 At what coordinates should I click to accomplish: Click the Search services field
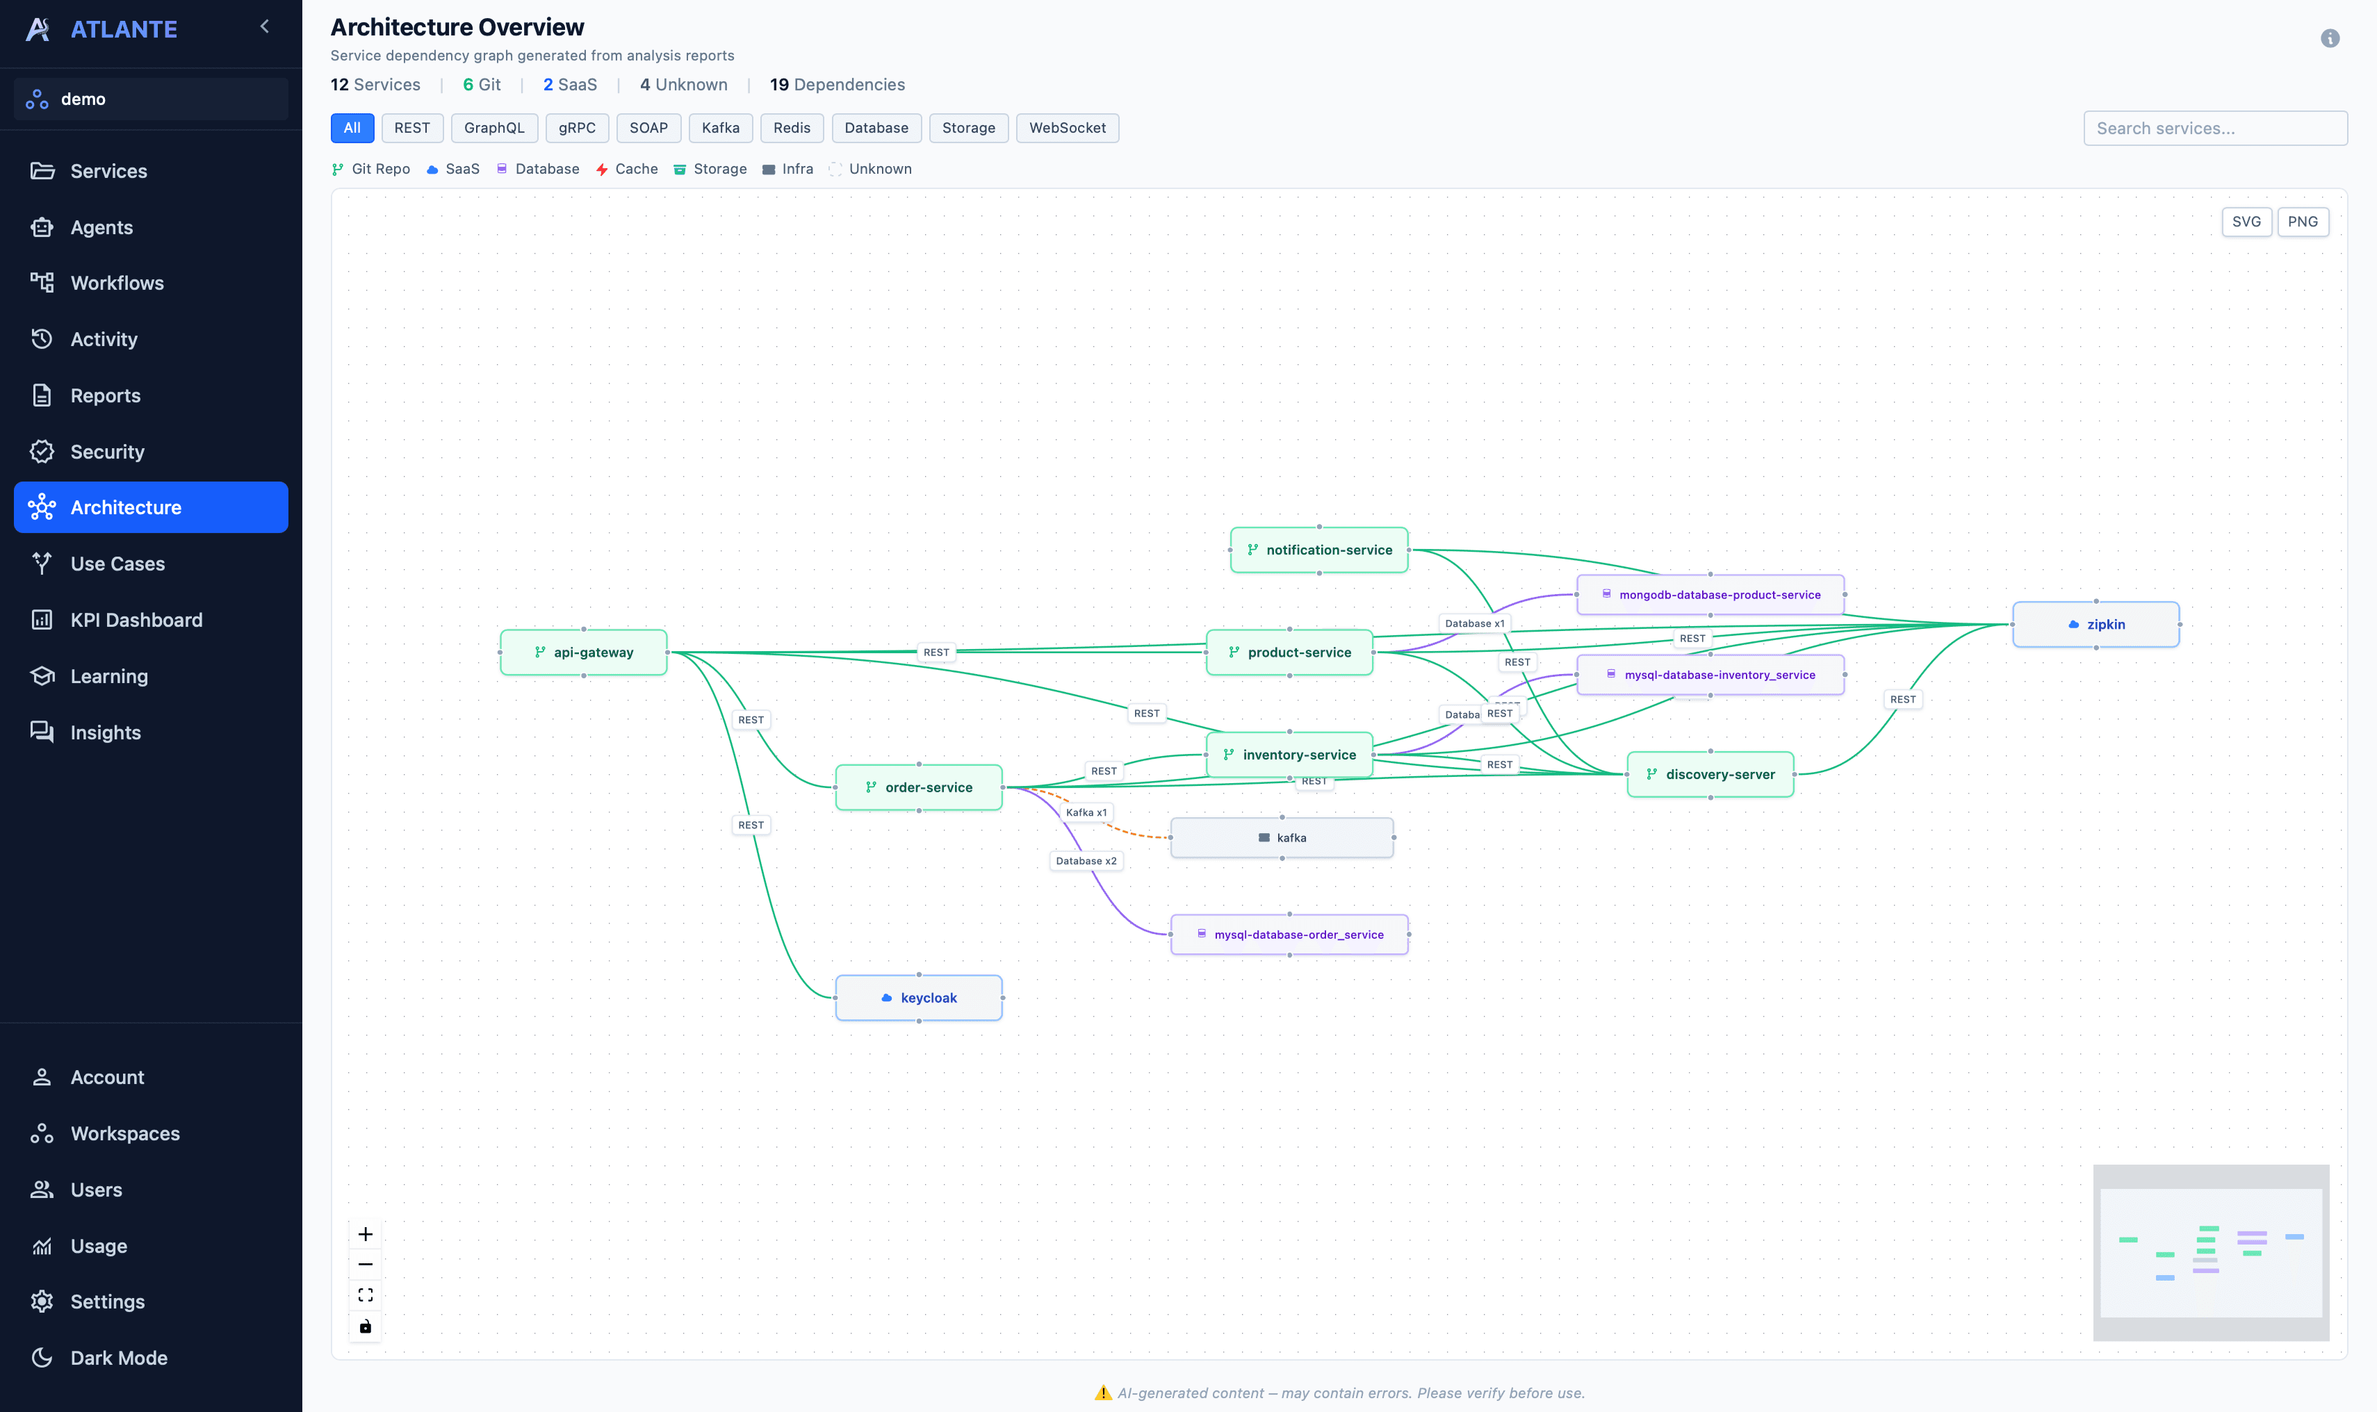point(2214,129)
